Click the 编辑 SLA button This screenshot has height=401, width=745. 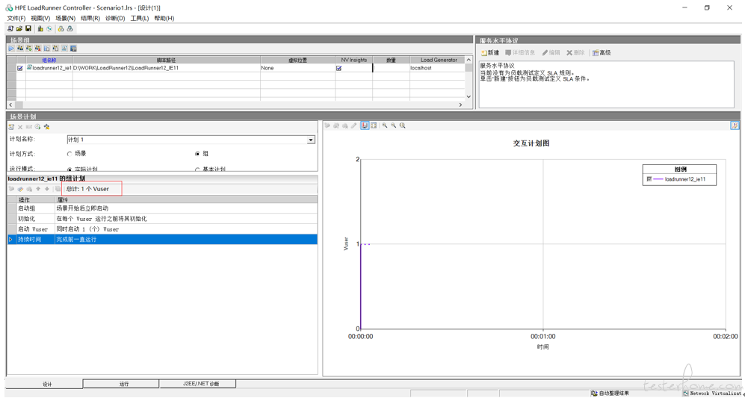click(x=551, y=53)
